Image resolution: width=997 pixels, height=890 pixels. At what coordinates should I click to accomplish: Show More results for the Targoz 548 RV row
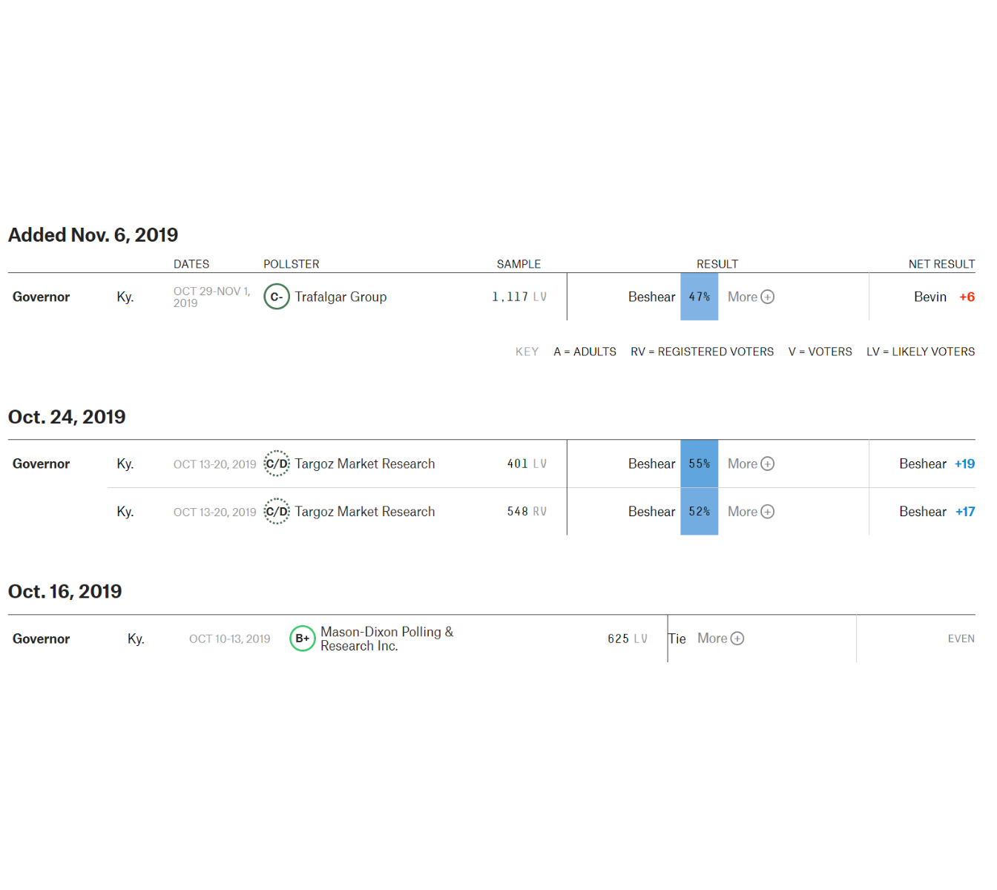pos(751,512)
